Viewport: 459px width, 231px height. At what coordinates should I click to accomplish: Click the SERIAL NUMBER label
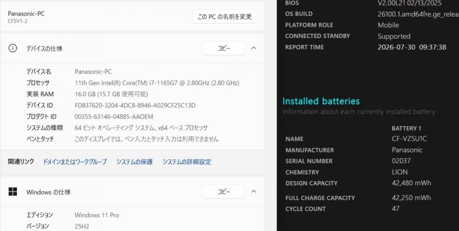(x=309, y=161)
